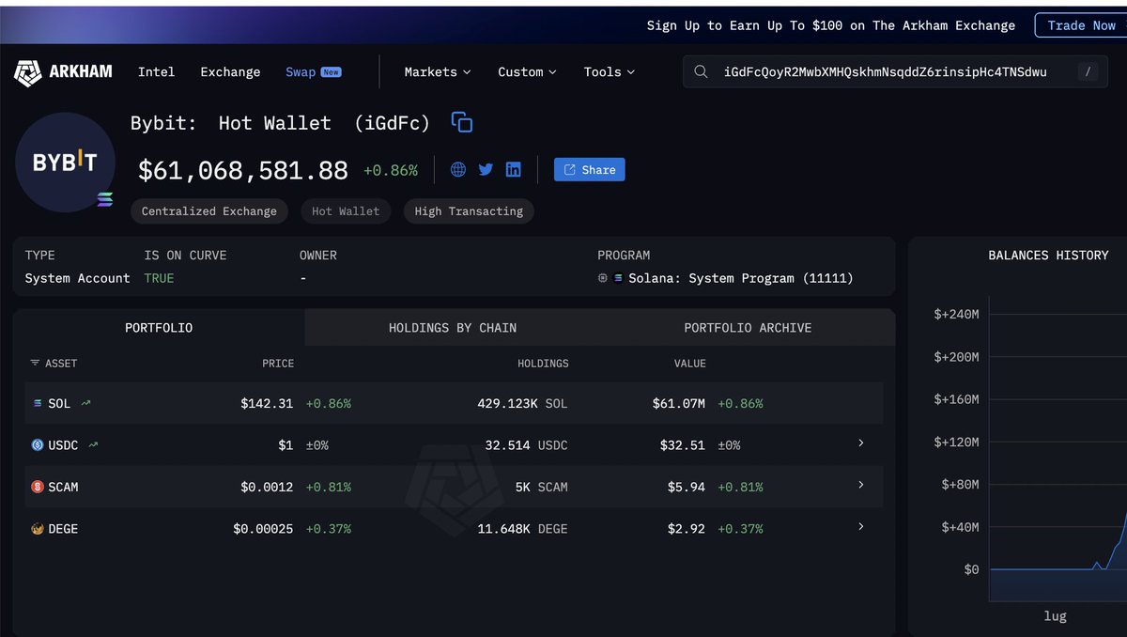
Task: Click the $61,068,581.88 total balance
Action: (243, 170)
